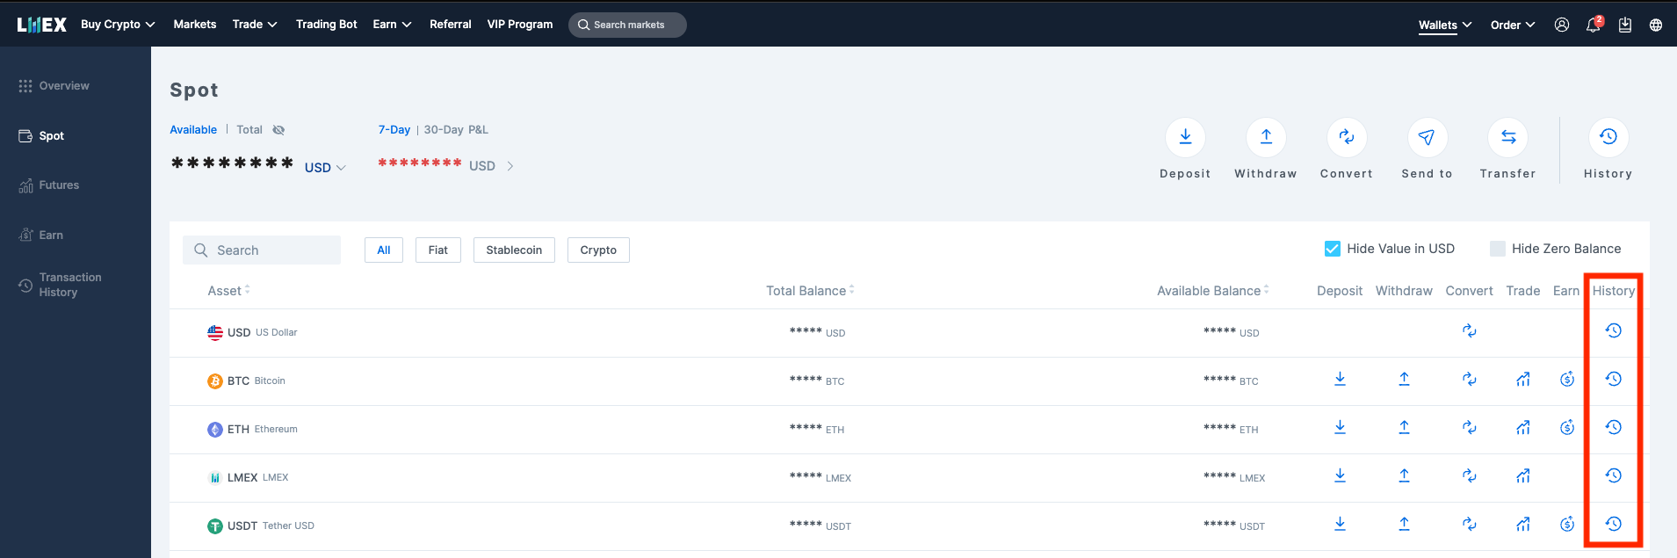
Task: Expand the Buy Crypto menu
Action: [x=118, y=25]
